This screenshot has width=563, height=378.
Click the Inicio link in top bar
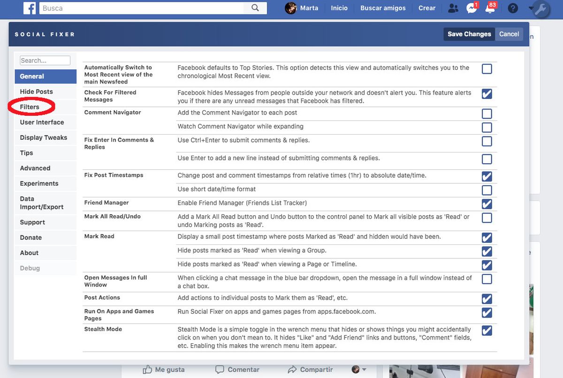point(339,8)
